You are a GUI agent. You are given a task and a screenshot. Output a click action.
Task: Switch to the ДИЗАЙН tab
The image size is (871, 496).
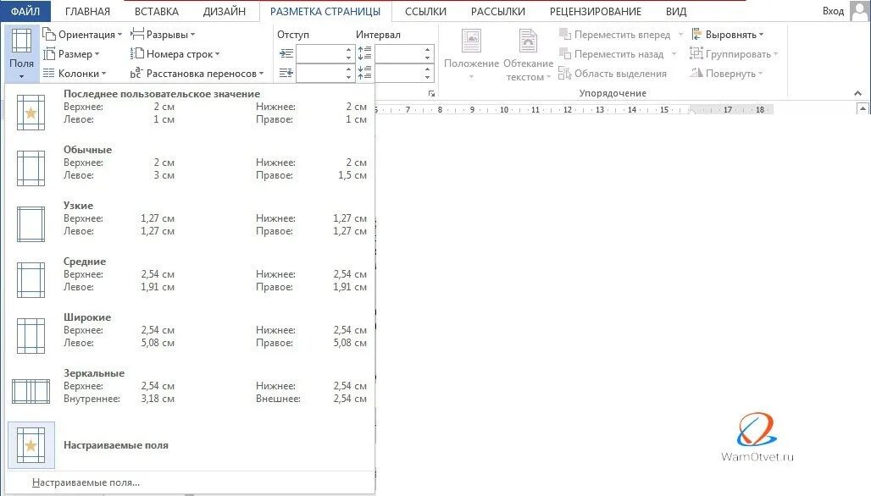point(224,11)
